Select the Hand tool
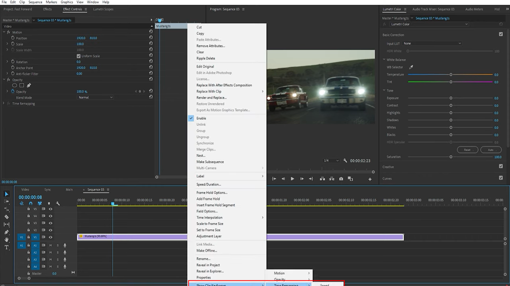The image size is (510, 286). pyautogui.click(x=6, y=239)
